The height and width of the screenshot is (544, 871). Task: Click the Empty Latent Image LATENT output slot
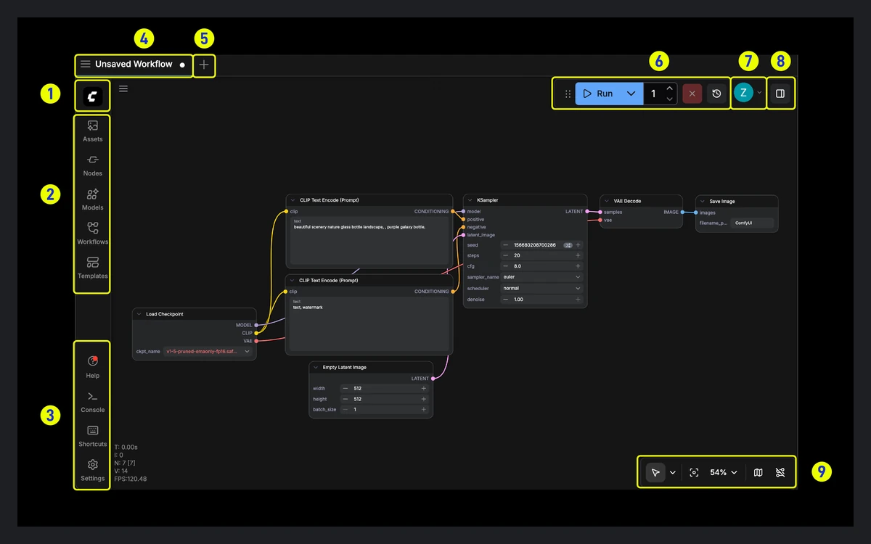433,378
